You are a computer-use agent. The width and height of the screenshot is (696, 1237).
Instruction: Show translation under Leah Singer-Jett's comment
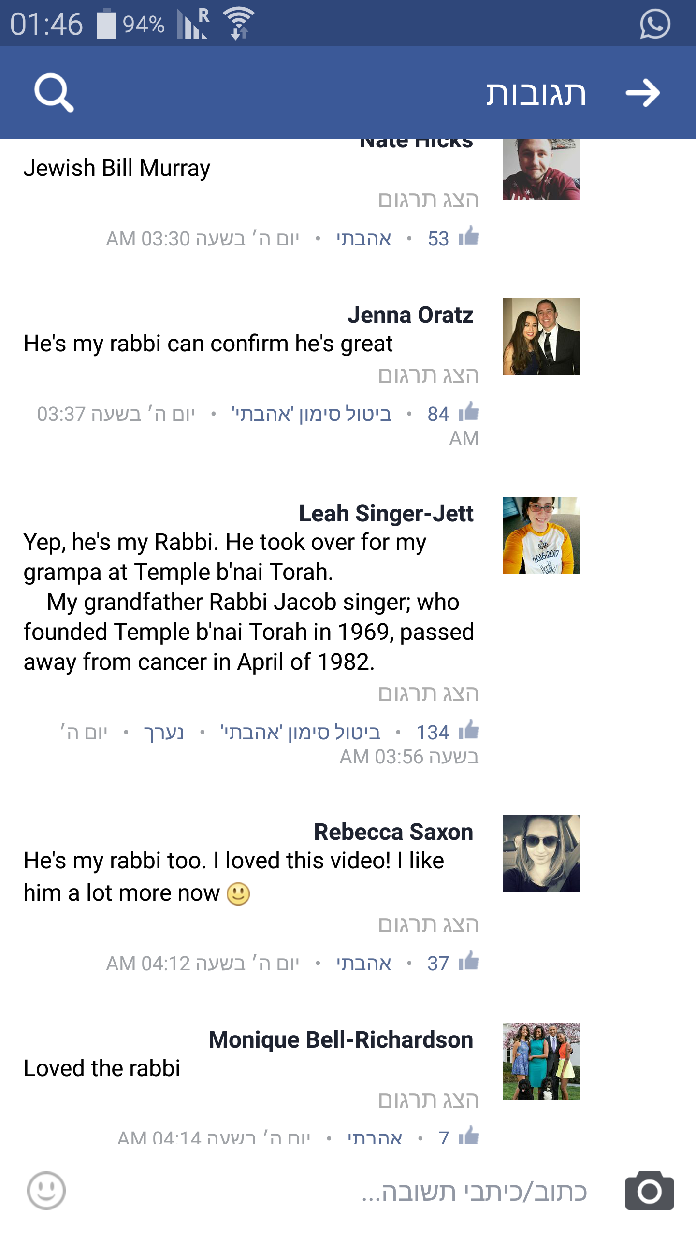[428, 694]
